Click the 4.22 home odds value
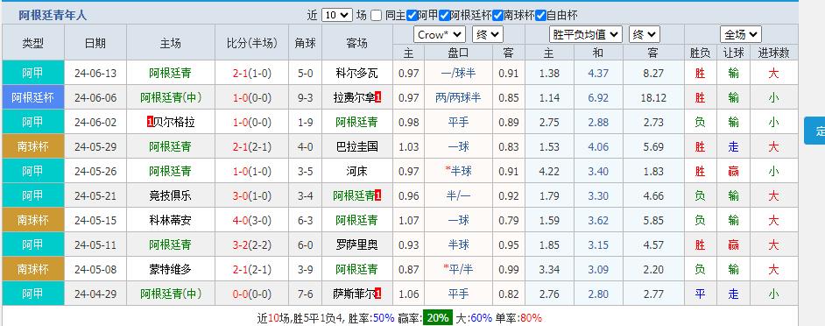 click(549, 171)
